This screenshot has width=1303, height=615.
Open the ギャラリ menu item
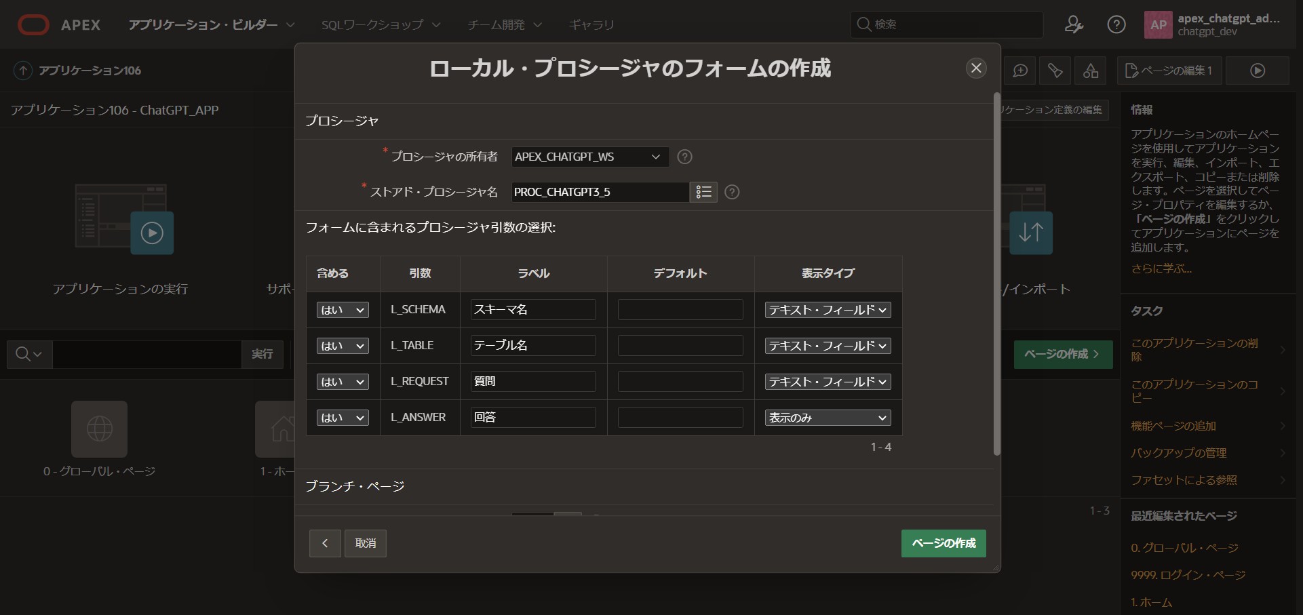tap(591, 25)
